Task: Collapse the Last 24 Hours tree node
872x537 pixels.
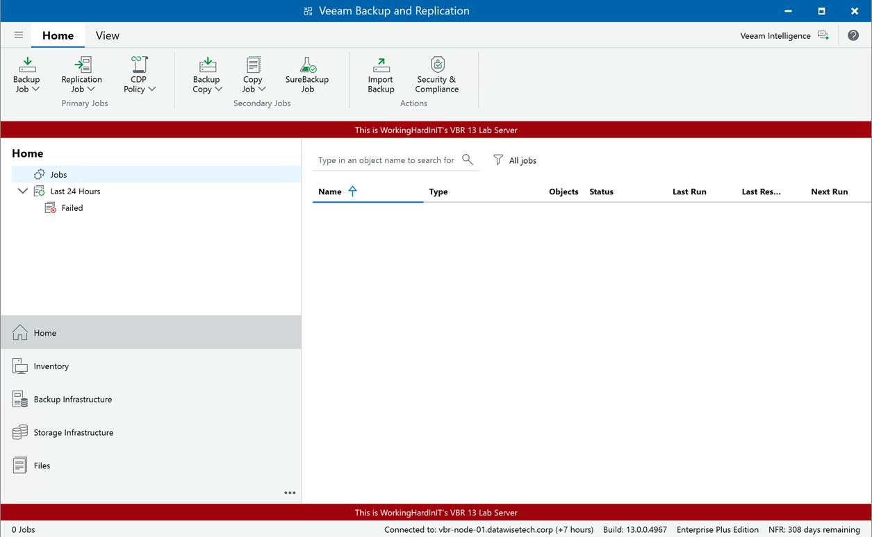Action: point(22,191)
